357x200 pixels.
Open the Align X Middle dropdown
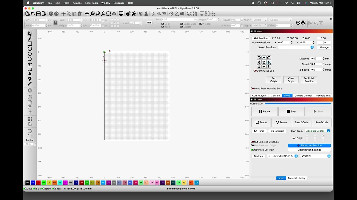[x=260, y=20]
